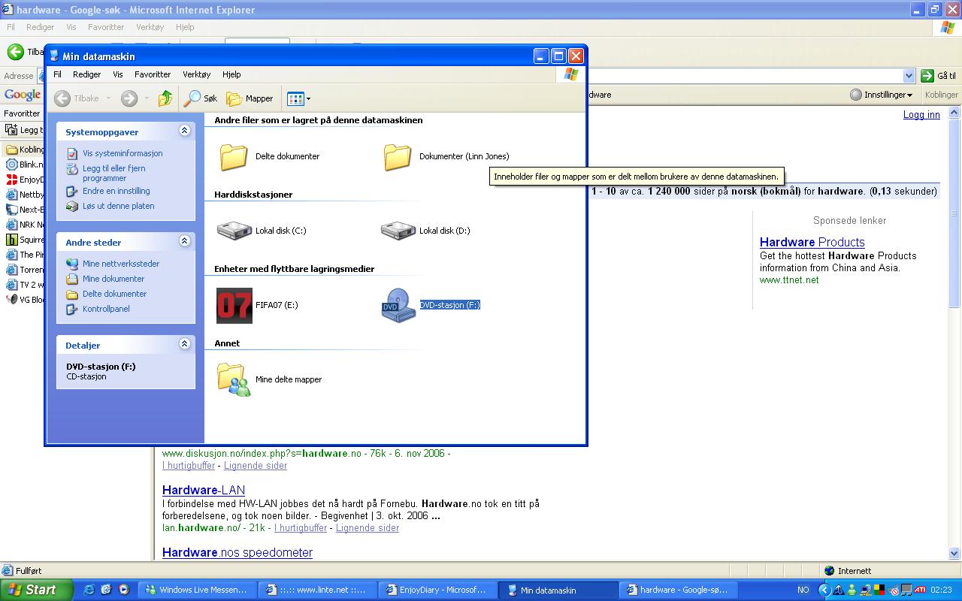Open the back history dropdown arrow

click(x=108, y=98)
